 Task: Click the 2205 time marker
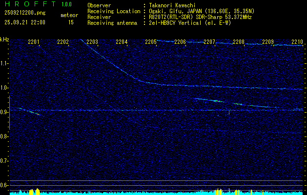[x=151, y=42]
